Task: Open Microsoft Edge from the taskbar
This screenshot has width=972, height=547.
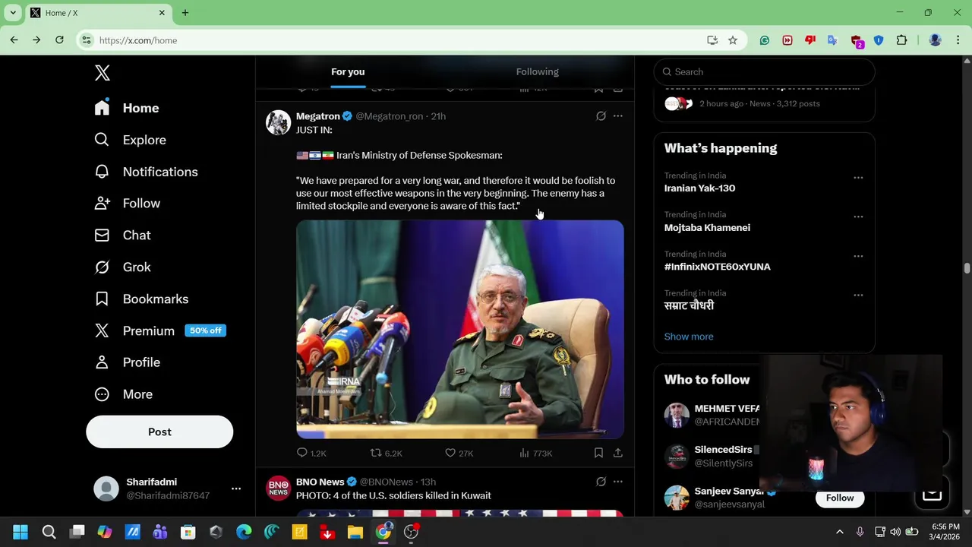Action: point(244,532)
